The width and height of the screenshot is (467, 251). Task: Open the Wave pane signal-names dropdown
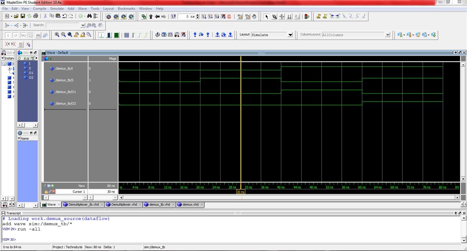[51, 59]
